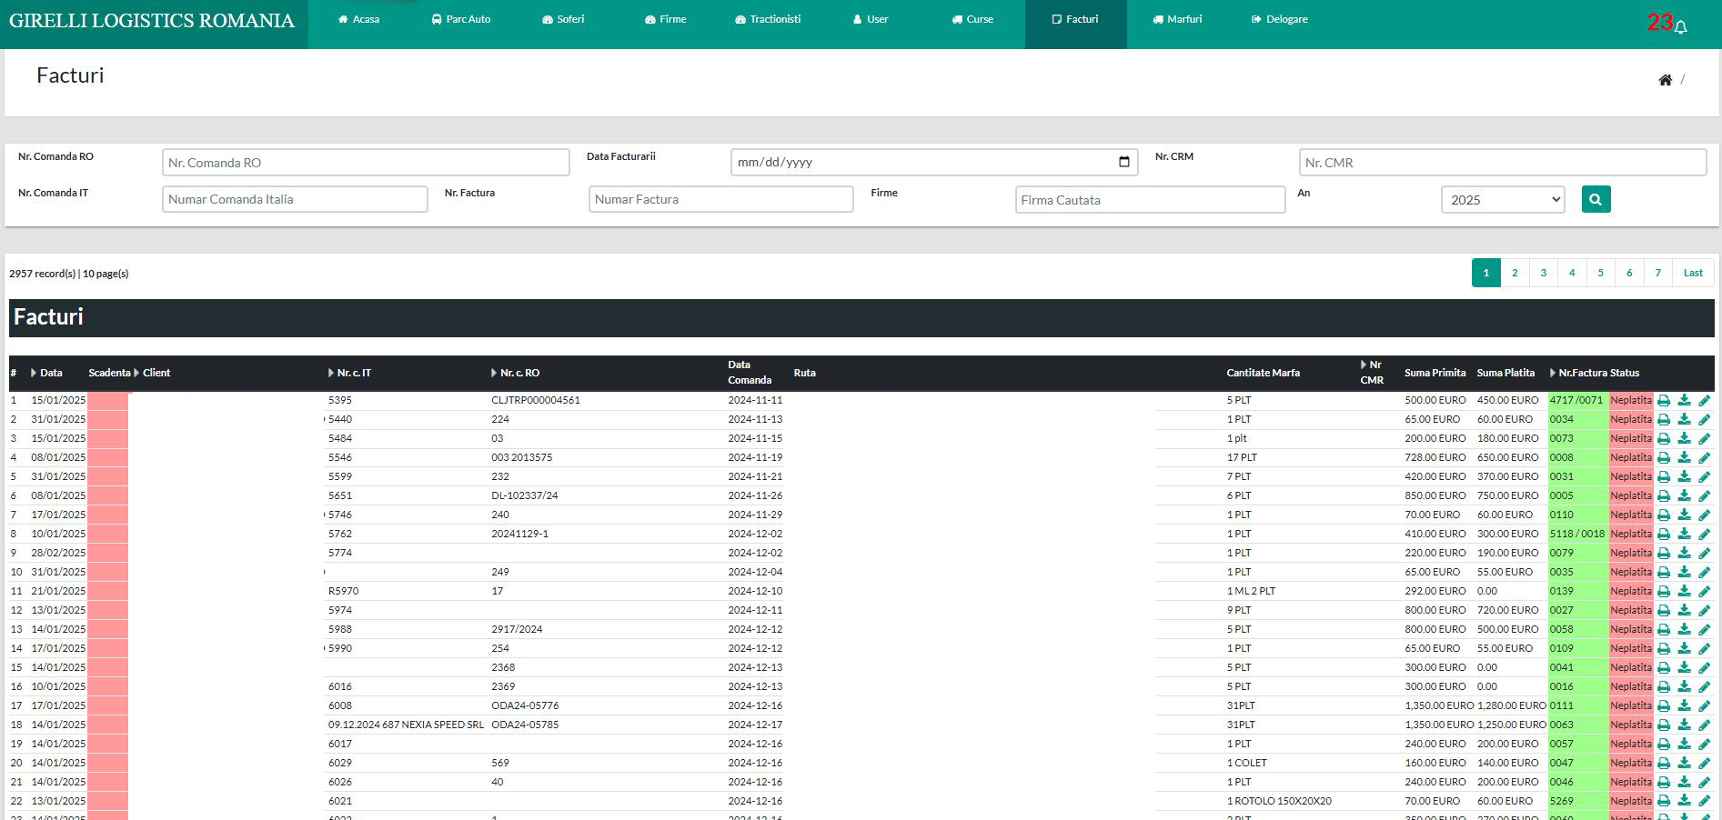The width and height of the screenshot is (1722, 820).
Task: Edit invoice 0005 with pencil icon
Action: (1704, 496)
